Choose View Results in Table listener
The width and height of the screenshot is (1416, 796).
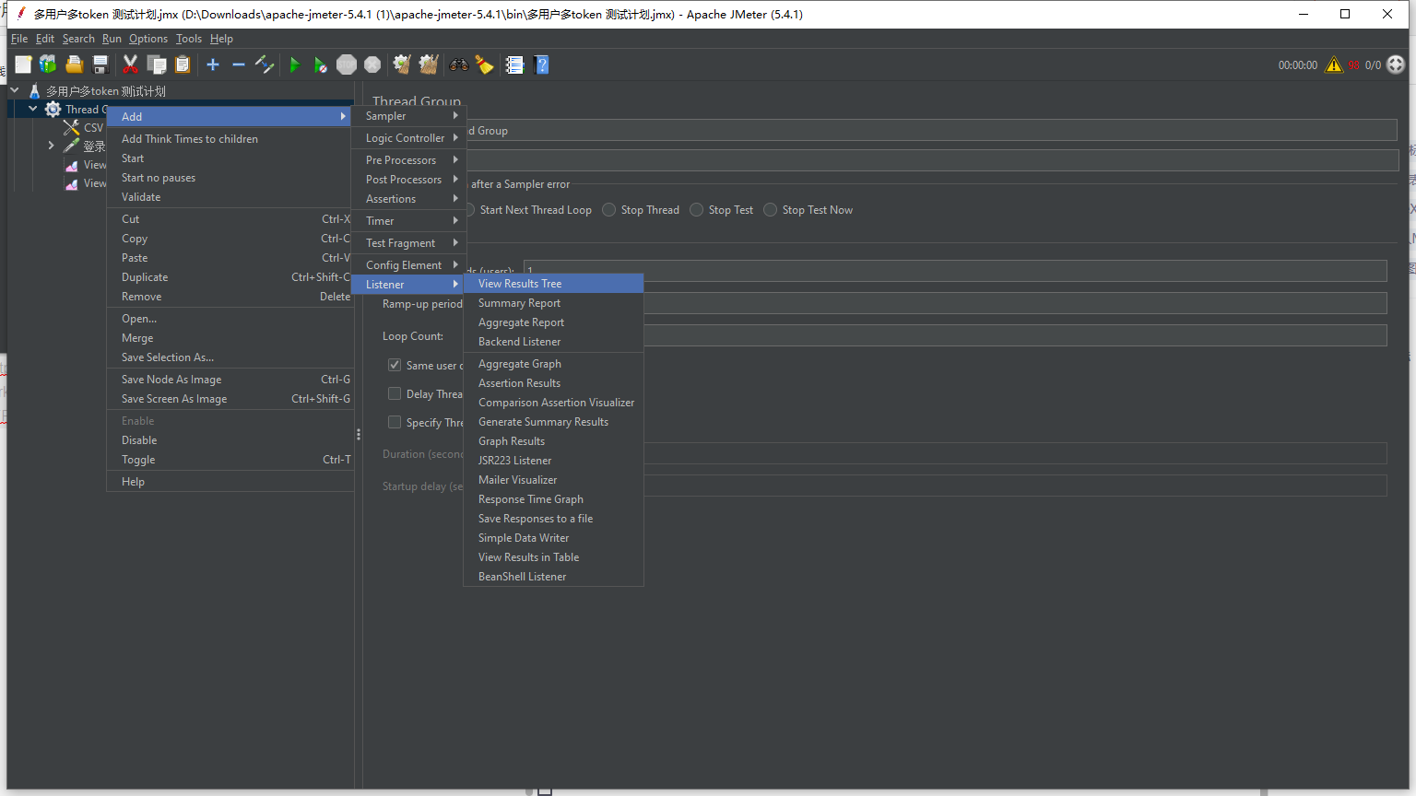pyautogui.click(x=553, y=557)
